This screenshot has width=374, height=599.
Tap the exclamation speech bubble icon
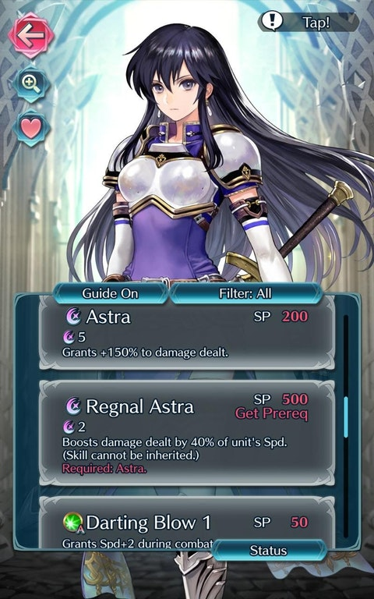point(272,22)
